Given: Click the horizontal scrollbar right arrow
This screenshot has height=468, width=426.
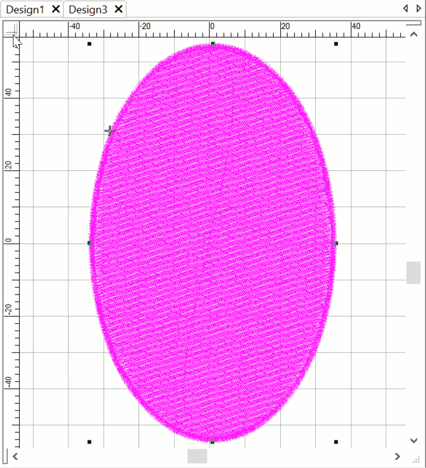Looking at the screenshot, I should (x=397, y=456).
